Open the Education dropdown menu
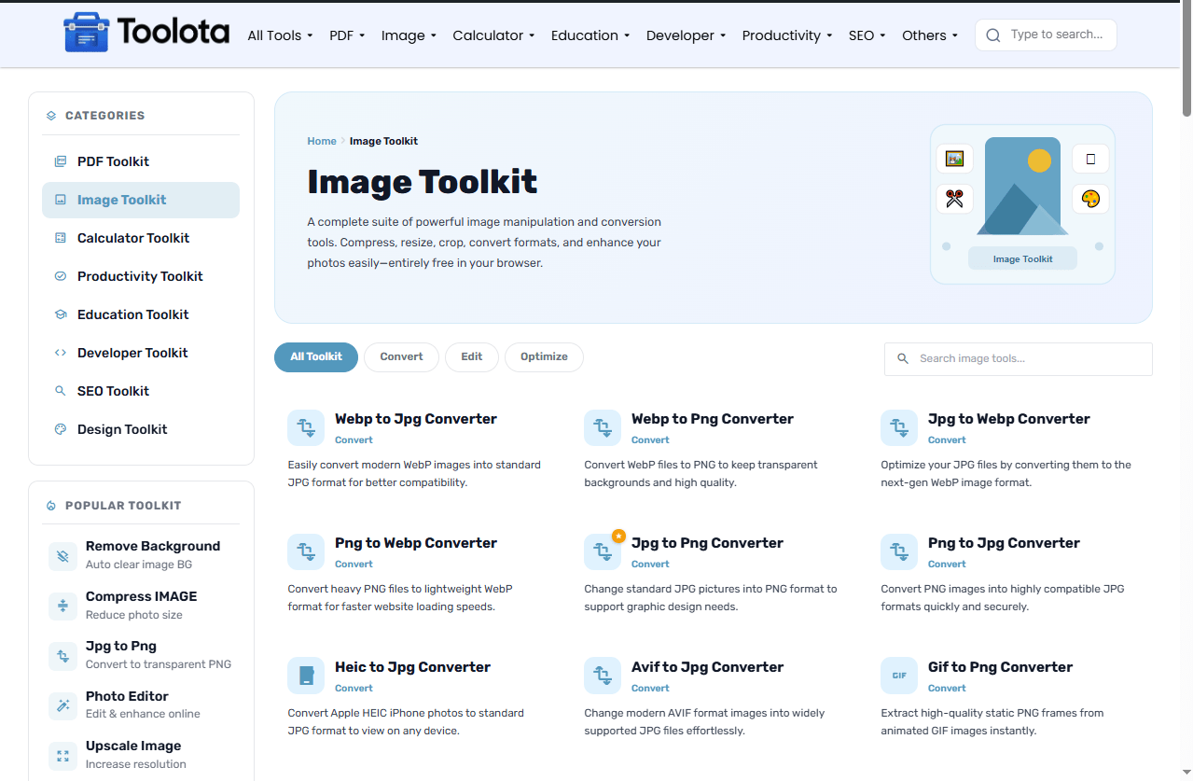1193x781 pixels. 590,35
